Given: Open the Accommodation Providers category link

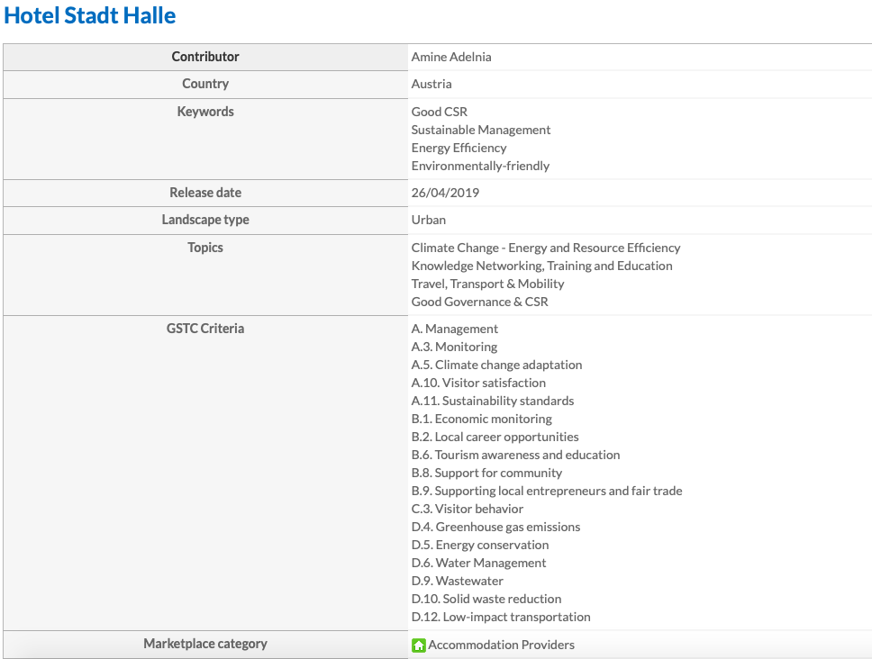Looking at the screenshot, I should 501,645.
